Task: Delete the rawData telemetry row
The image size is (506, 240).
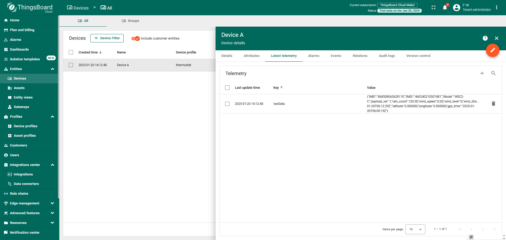Action: click(x=493, y=104)
